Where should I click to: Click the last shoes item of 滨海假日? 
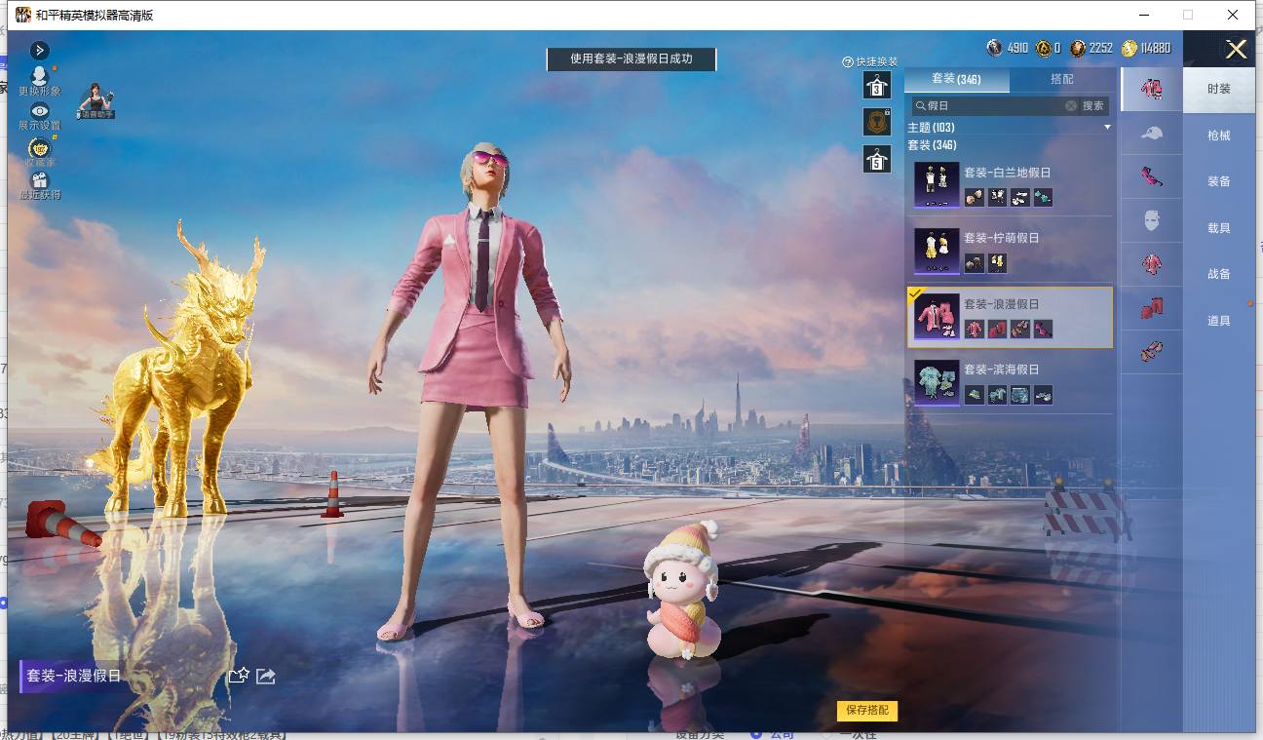1043,395
